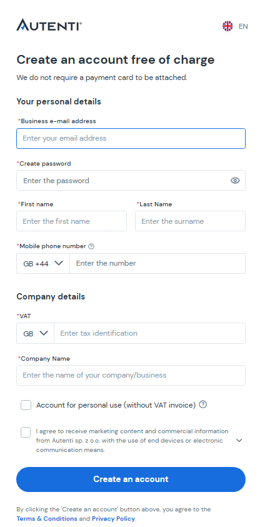This screenshot has height=527, width=280.
Task: Click the personal use account help icon
Action: [x=202, y=404]
